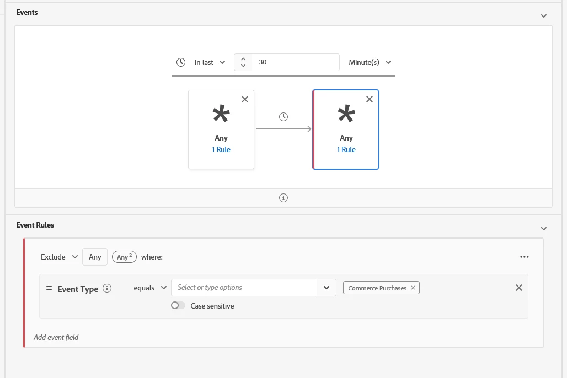Remove the first Any event card
The height and width of the screenshot is (378, 567).
pyautogui.click(x=245, y=99)
